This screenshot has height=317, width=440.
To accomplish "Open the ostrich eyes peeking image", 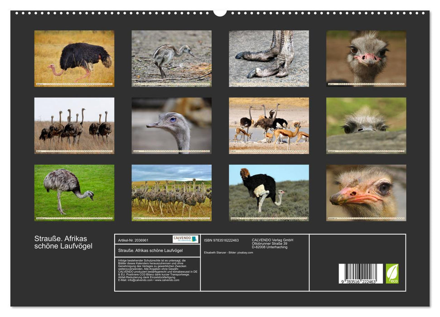I will click(x=365, y=123).
